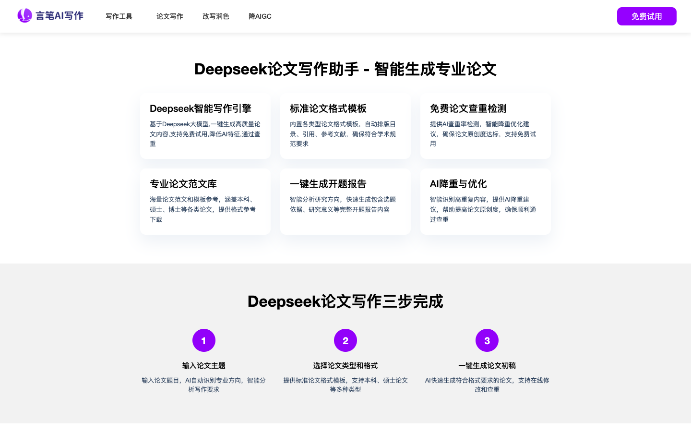This screenshot has width=691, height=432.
Task: Select the AI降重与优化 card heading
Action: (x=458, y=184)
